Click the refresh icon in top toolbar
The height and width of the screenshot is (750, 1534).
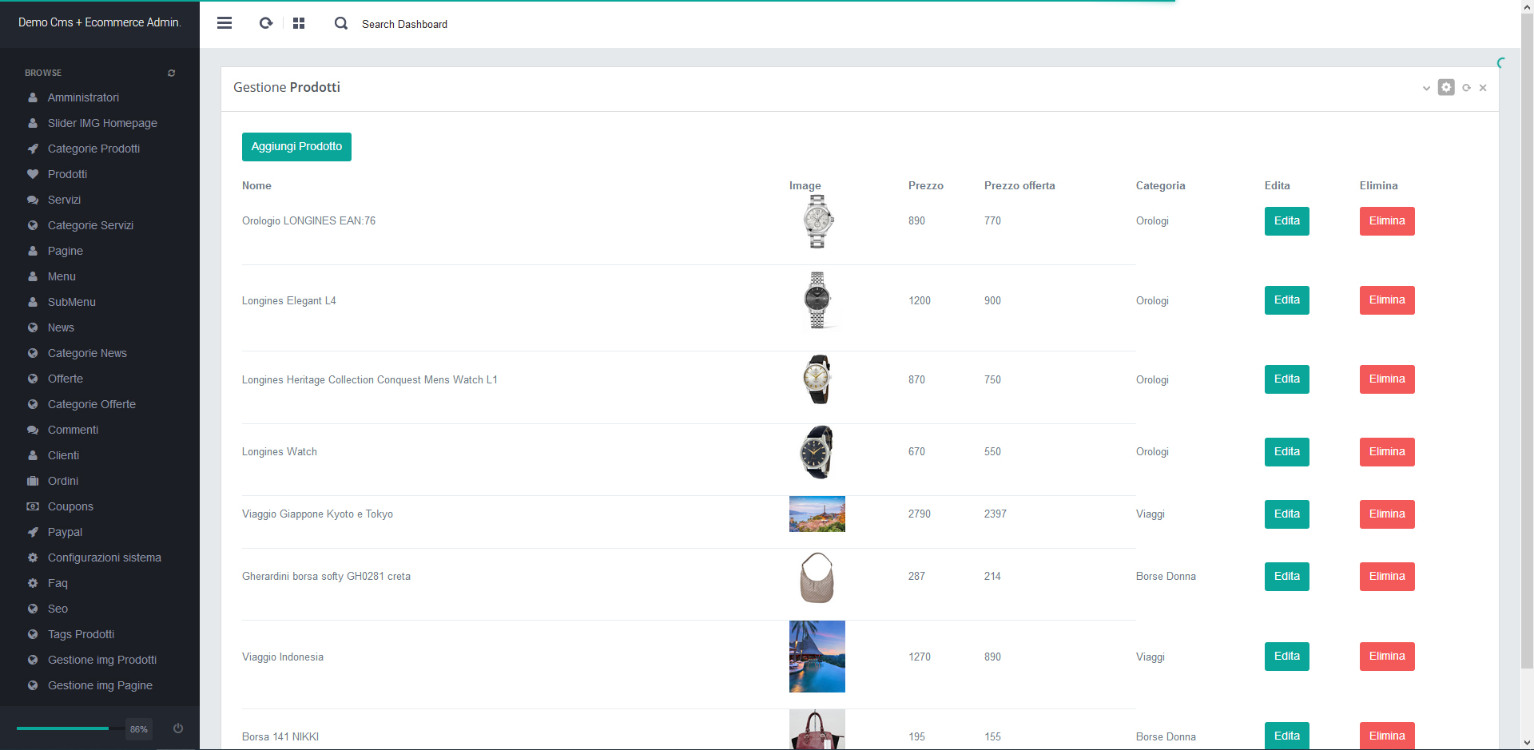point(266,23)
